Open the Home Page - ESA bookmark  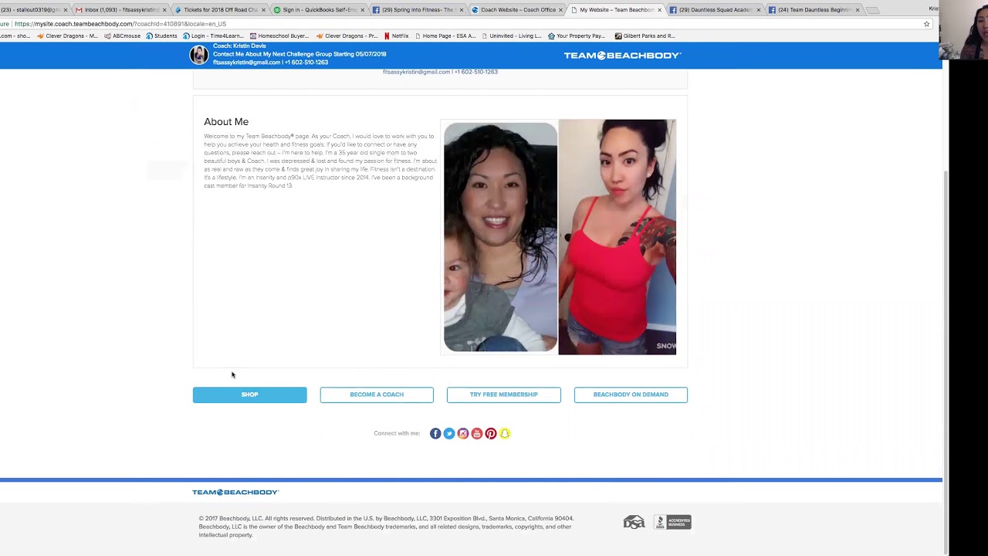446,36
